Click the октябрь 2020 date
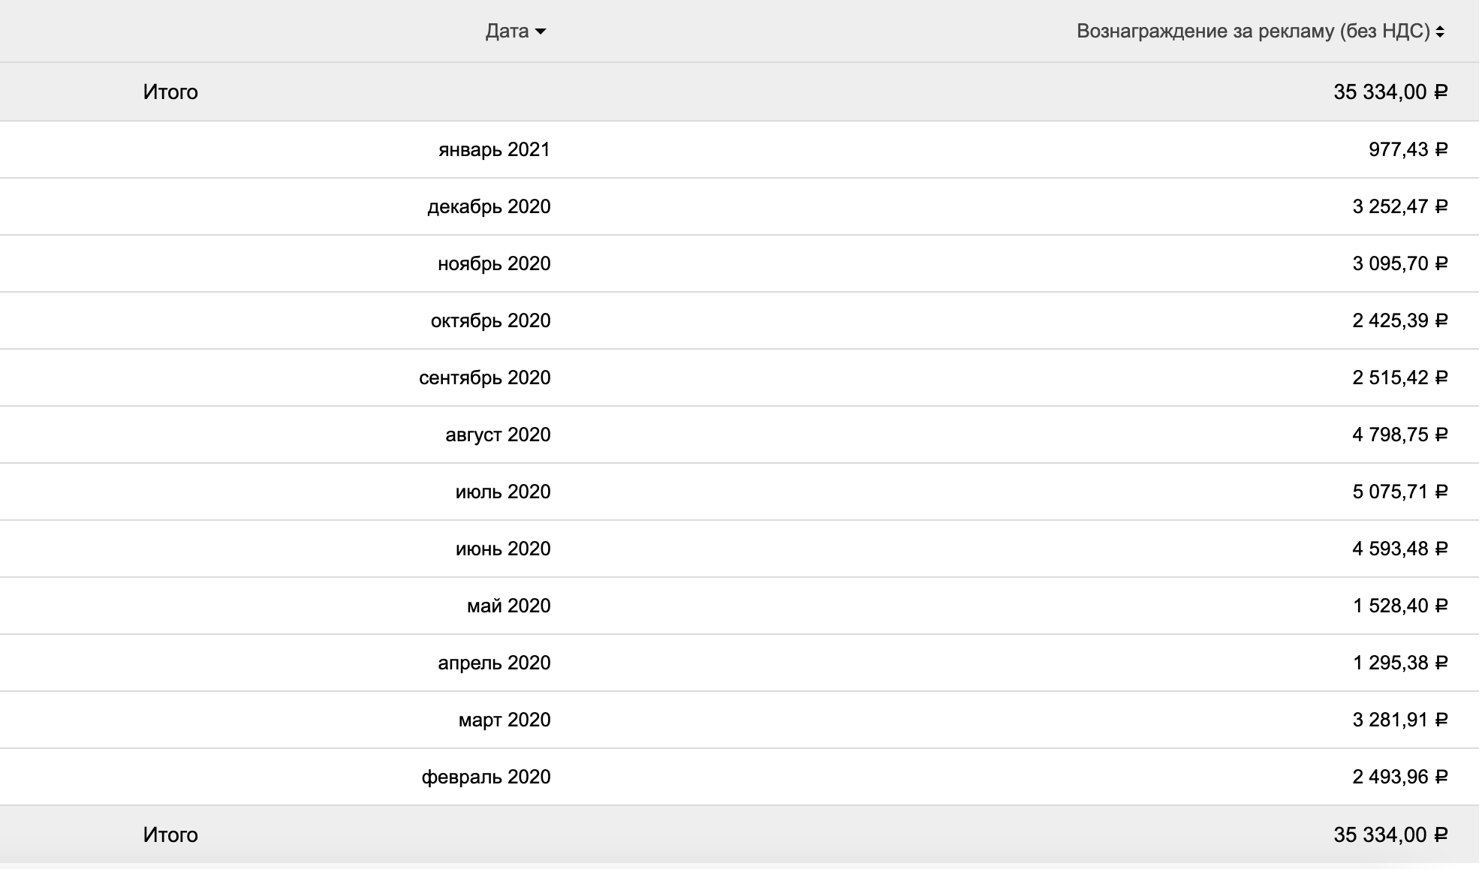Image resolution: width=1482 pixels, height=869 pixels. [490, 320]
